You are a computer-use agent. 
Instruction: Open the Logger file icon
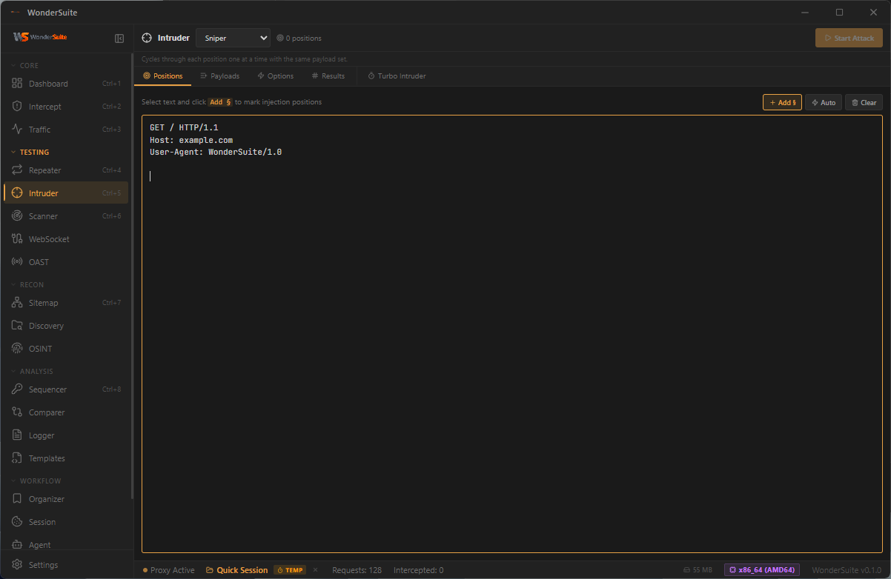coord(17,435)
